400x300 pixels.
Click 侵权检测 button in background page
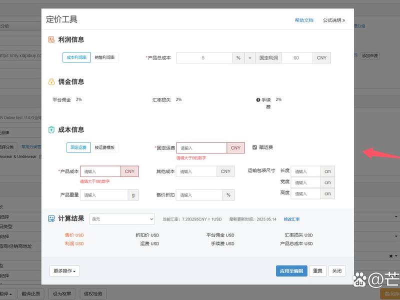coord(93,294)
